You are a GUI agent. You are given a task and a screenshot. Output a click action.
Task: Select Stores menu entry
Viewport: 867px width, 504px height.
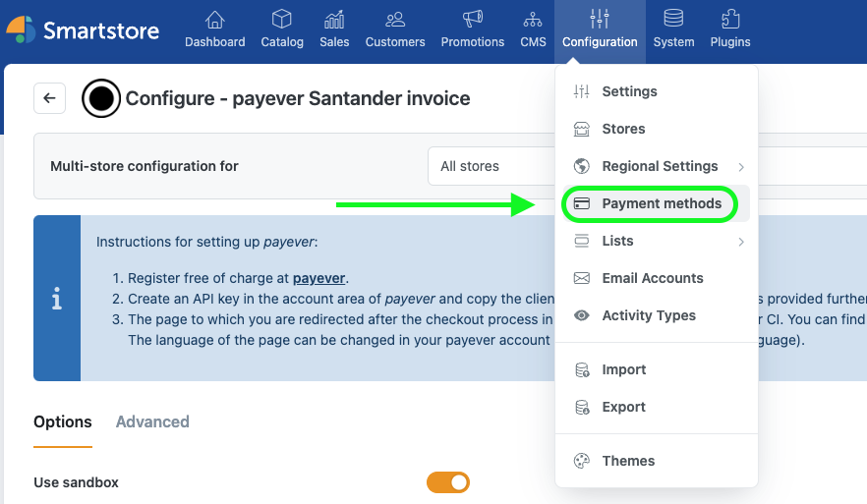click(657, 129)
